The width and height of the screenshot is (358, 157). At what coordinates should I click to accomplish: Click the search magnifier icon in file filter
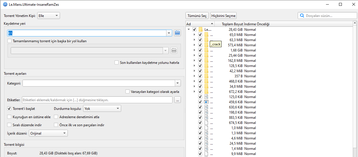302,16
